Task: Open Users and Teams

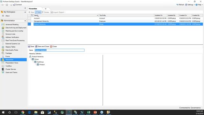Action: click(x=11, y=73)
